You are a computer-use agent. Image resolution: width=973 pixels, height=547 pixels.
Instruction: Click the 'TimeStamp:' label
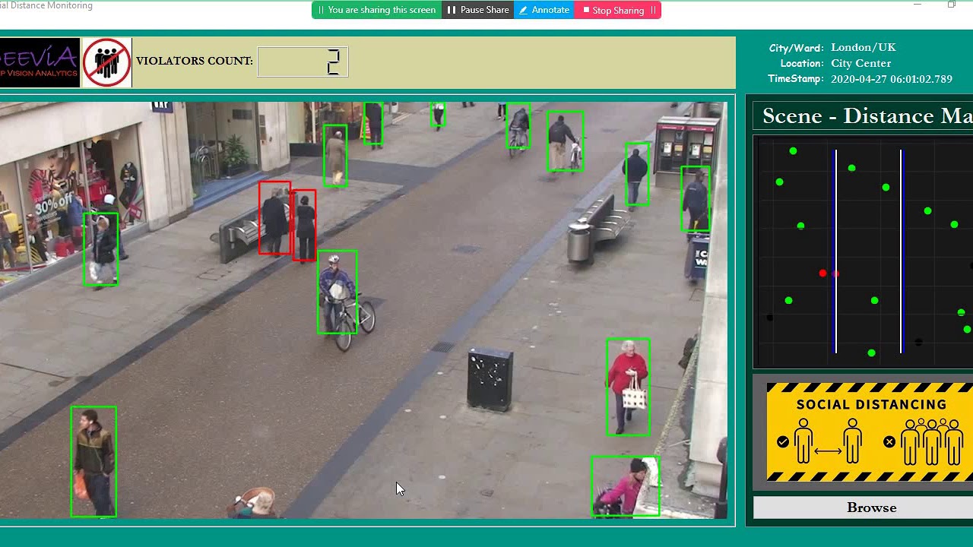click(x=795, y=79)
